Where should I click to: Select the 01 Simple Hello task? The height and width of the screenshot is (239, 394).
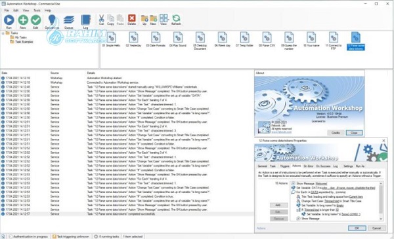(111, 39)
